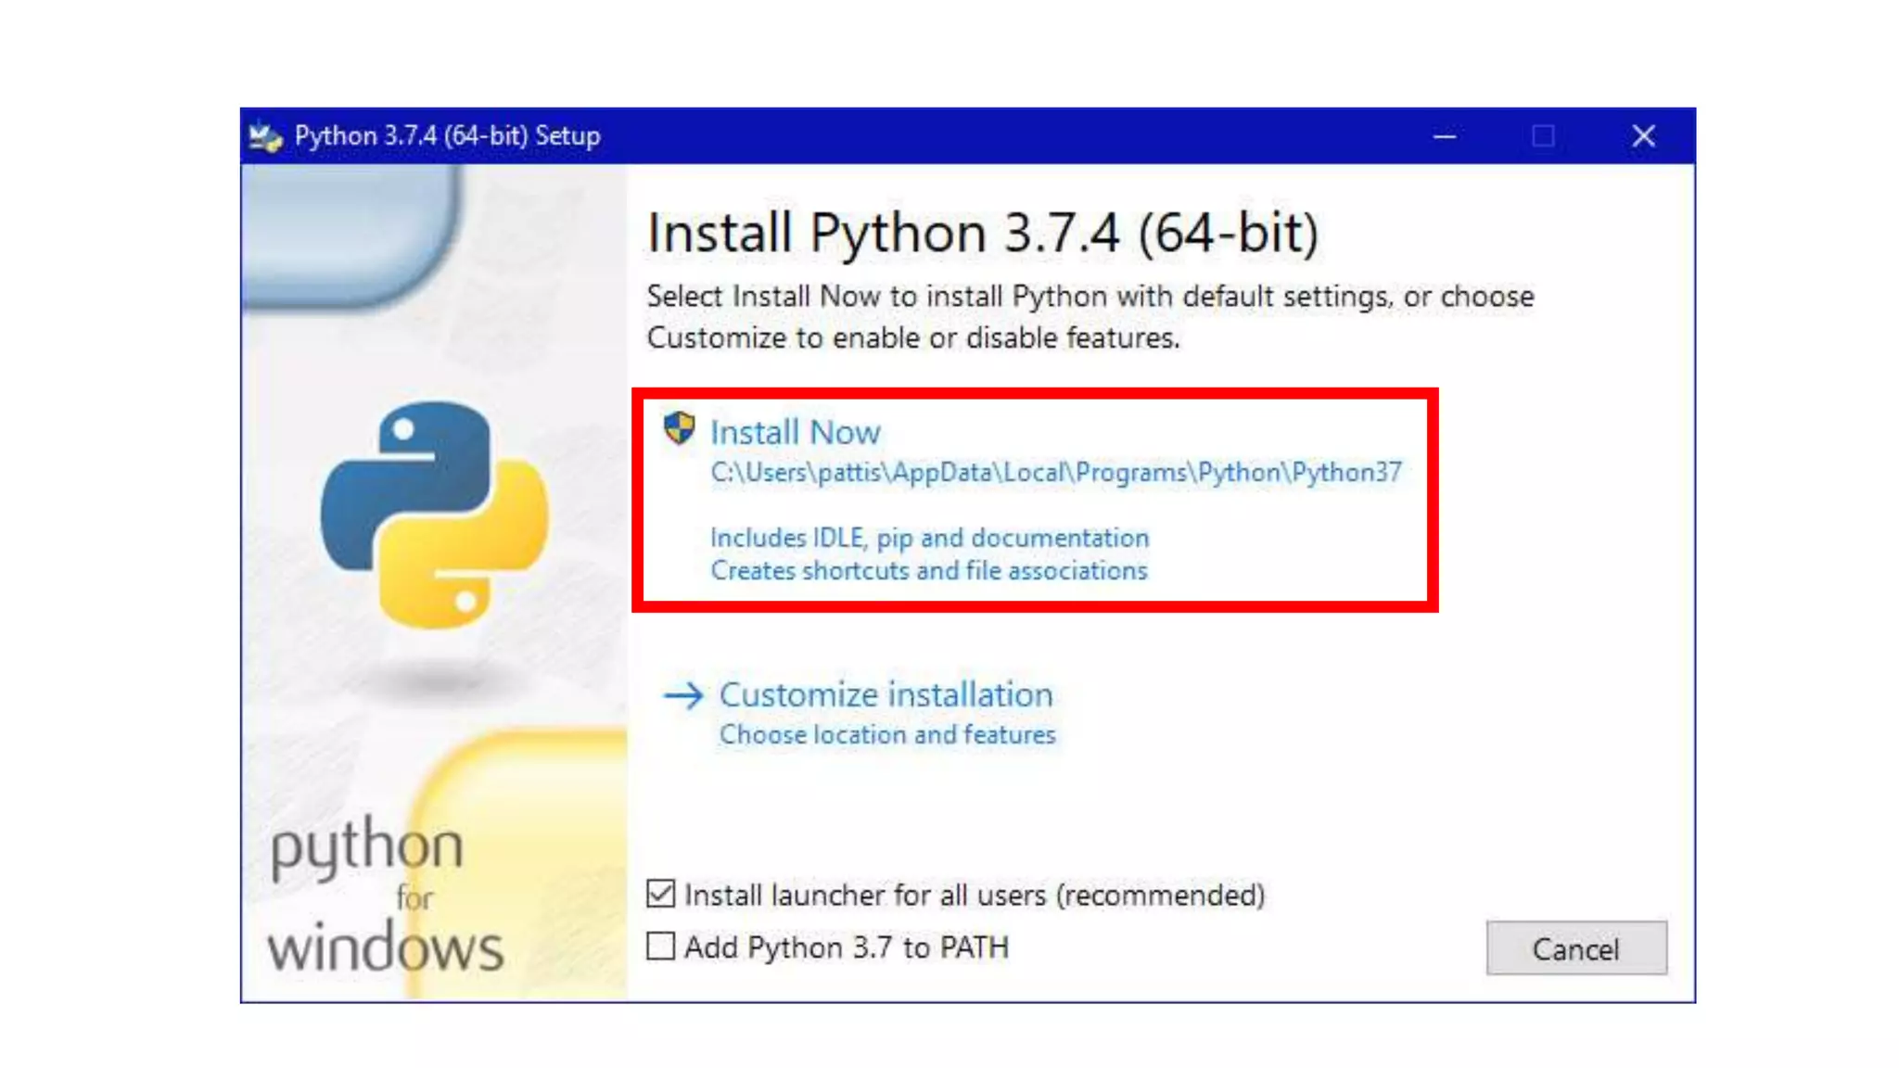Image resolution: width=1899 pixels, height=1068 pixels.
Task: Click the large Python logo in sidebar
Action: 434,515
